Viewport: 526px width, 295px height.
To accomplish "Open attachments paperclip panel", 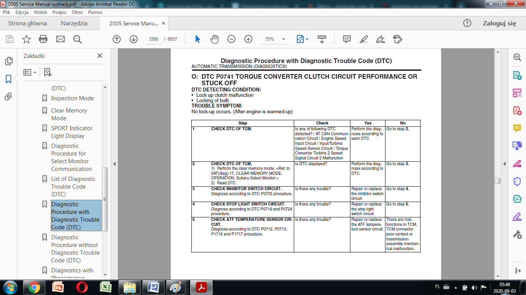I will click(8, 96).
